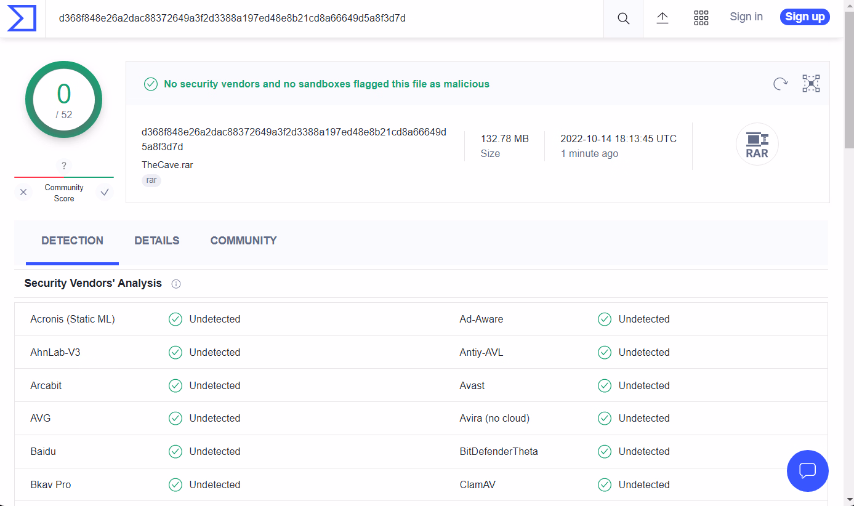The height and width of the screenshot is (506, 854).
Task: Click the Baidu vendor name
Action: click(x=43, y=451)
